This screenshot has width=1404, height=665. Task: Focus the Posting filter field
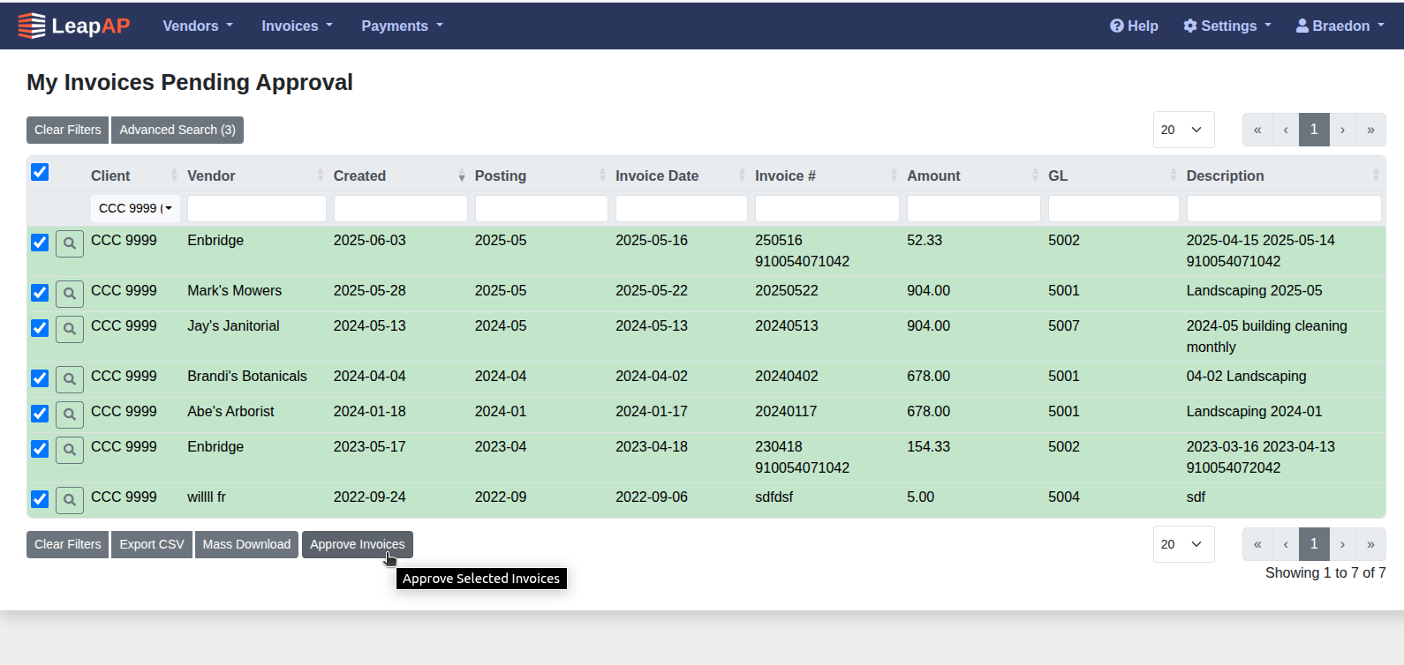click(x=541, y=208)
